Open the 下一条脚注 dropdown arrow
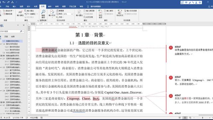This screenshot has width=213, height=120. tap(37, 14)
